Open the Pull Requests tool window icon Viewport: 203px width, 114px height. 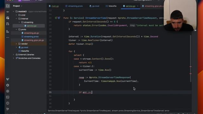click(8, 24)
